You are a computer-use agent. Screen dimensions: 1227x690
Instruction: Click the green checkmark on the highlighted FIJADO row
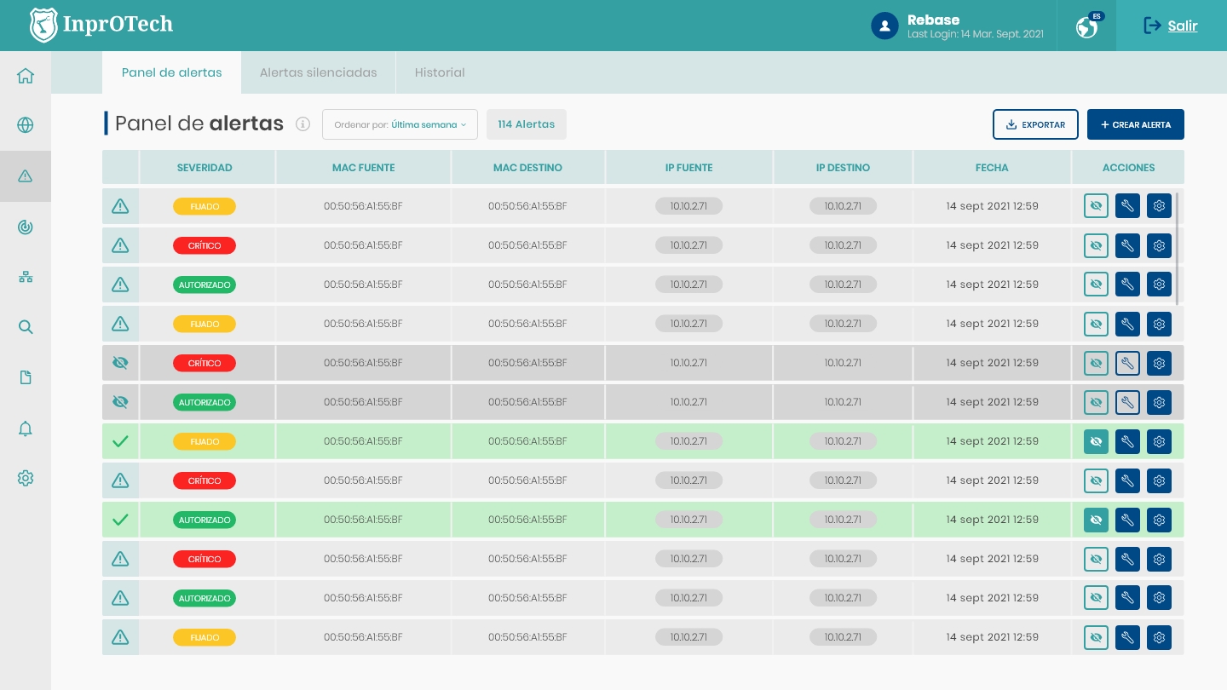[120, 441]
